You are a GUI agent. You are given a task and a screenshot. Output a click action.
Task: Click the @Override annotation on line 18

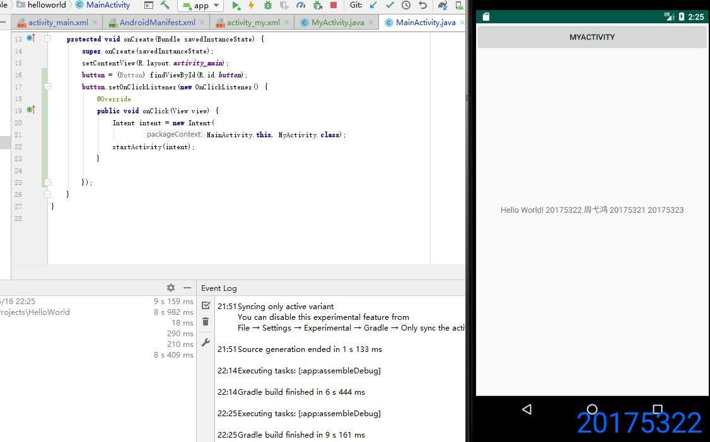click(113, 98)
